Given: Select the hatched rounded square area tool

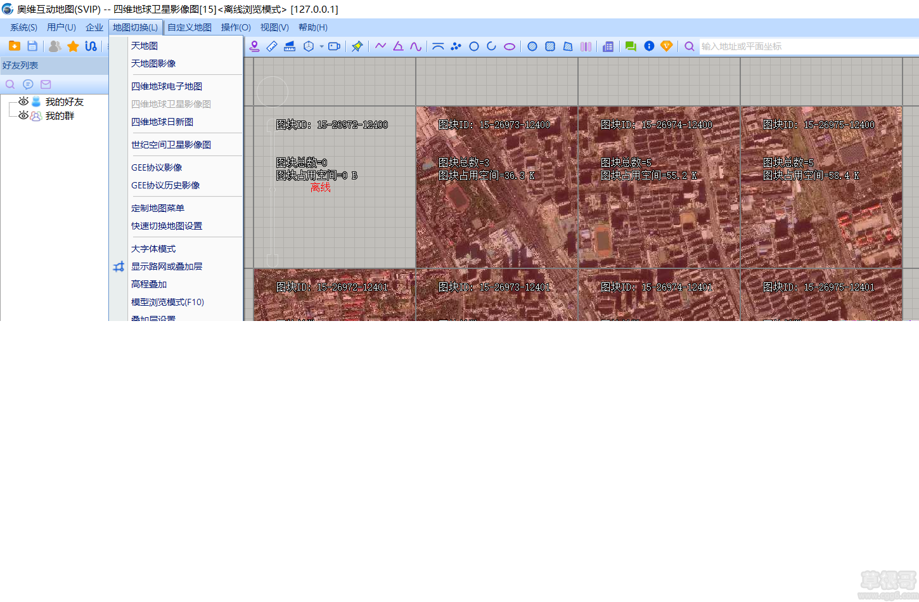Looking at the screenshot, I should 550,46.
